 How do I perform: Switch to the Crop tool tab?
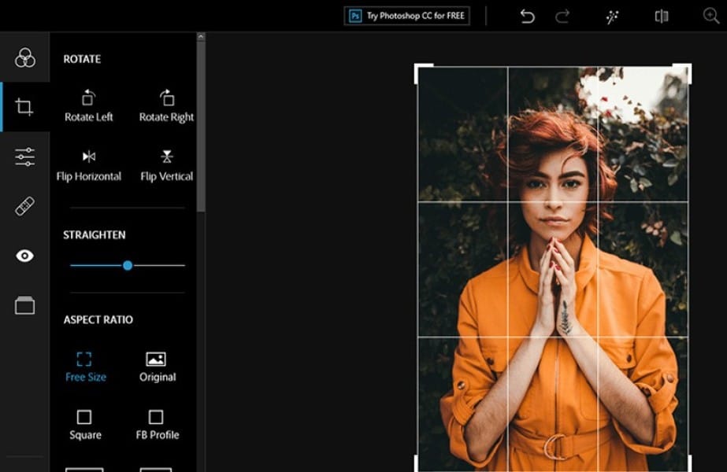(24, 106)
